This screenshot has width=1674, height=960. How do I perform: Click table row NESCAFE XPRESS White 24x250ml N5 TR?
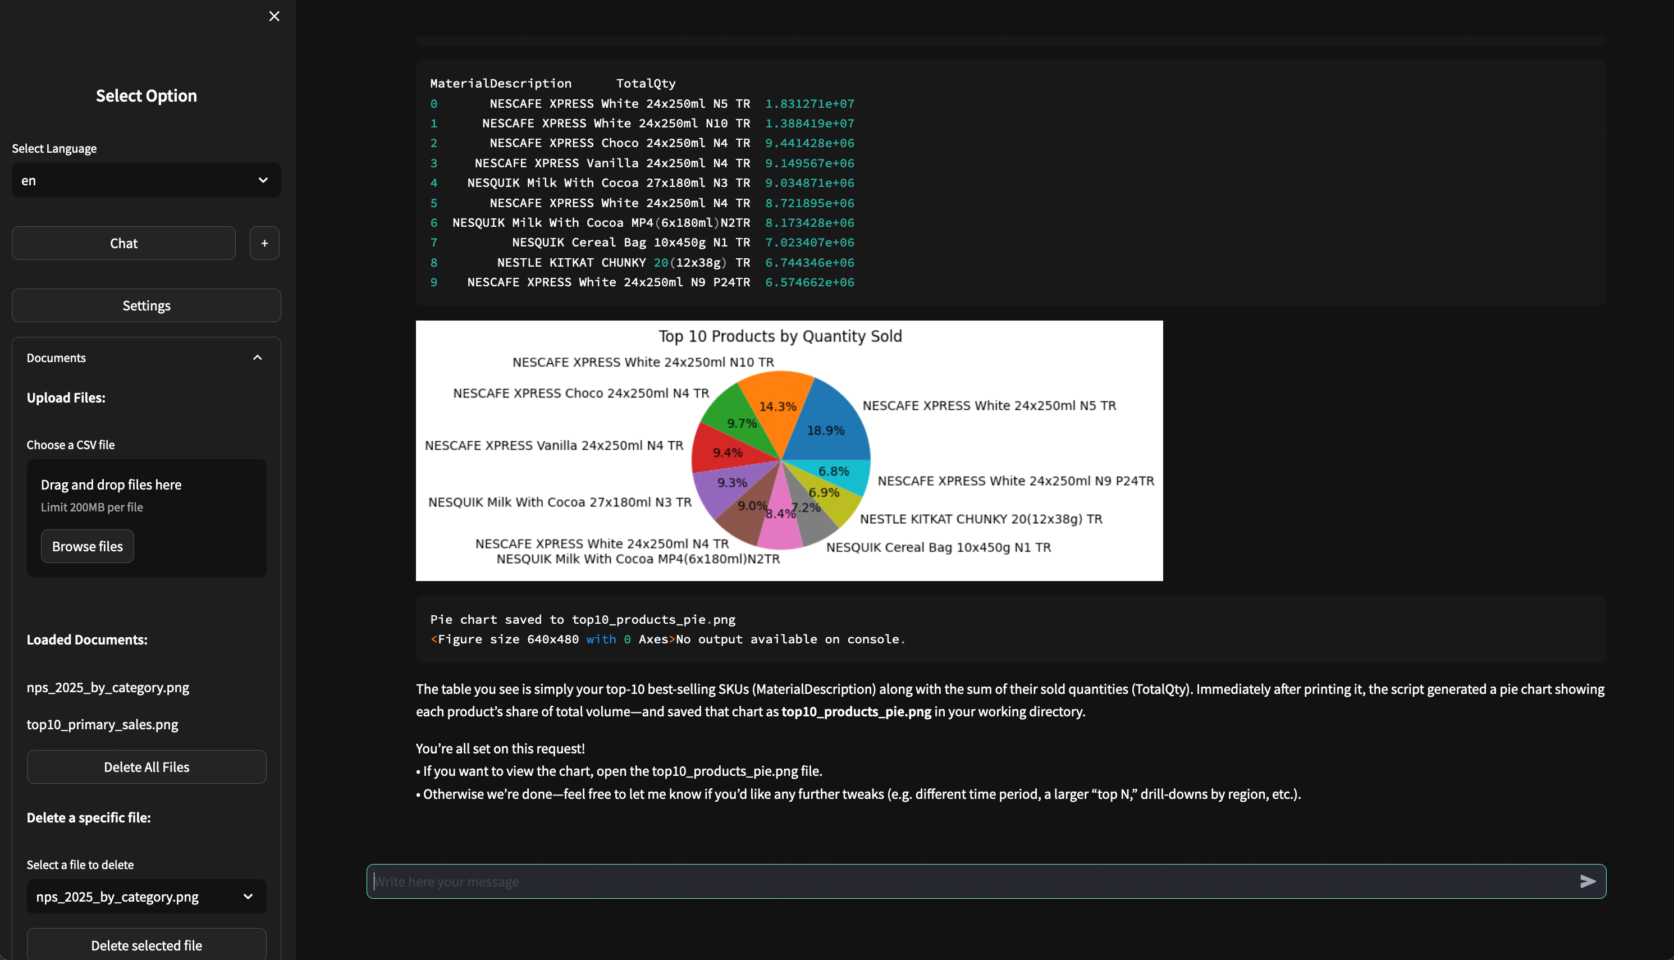pos(642,103)
